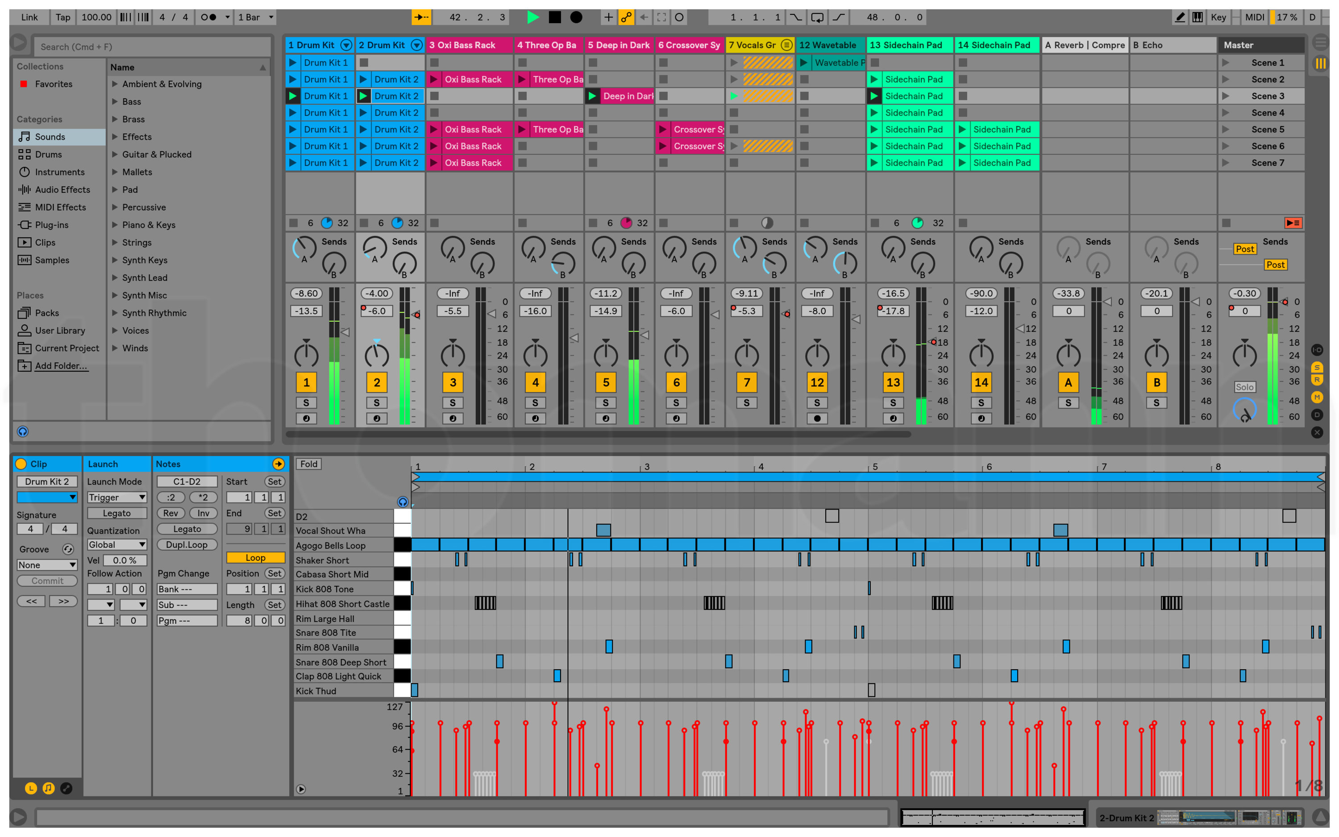Toggle the Crossfader section X button
Screen dimensions: 1339x837
[1317, 432]
